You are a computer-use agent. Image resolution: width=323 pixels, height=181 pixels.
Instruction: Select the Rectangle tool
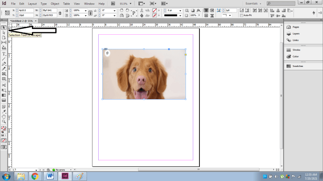coord(4,79)
